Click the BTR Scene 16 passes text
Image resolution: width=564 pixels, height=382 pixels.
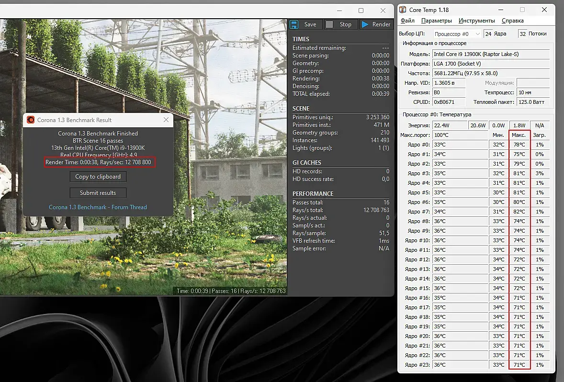[x=98, y=141]
